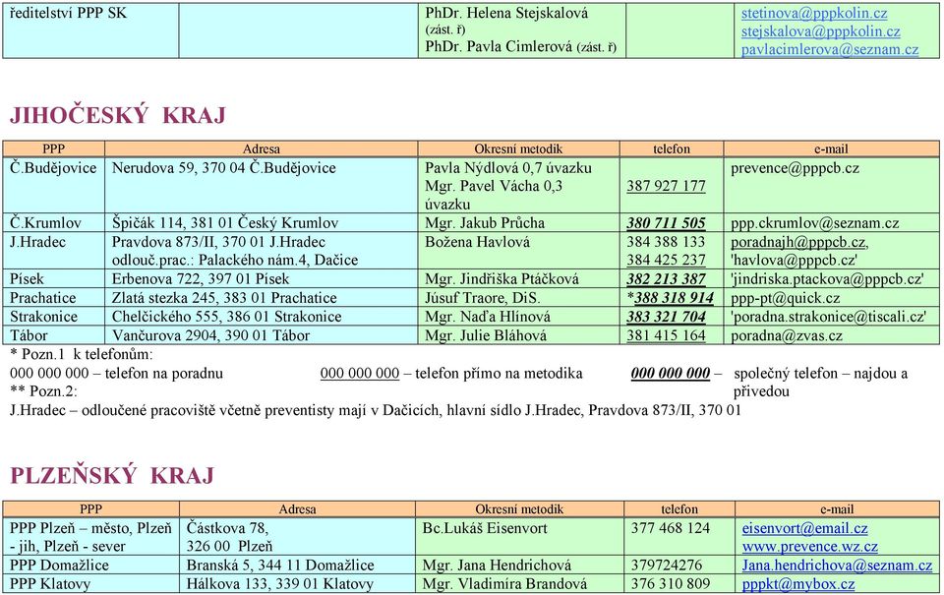
Task: Click the name PhDr. Pavla Cimlerová
Action: coord(499,46)
